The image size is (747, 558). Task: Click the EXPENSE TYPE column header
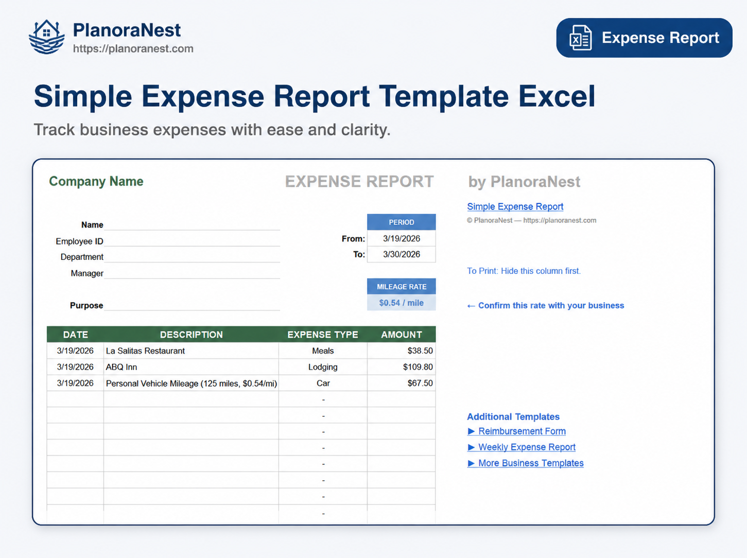(323, 335)
